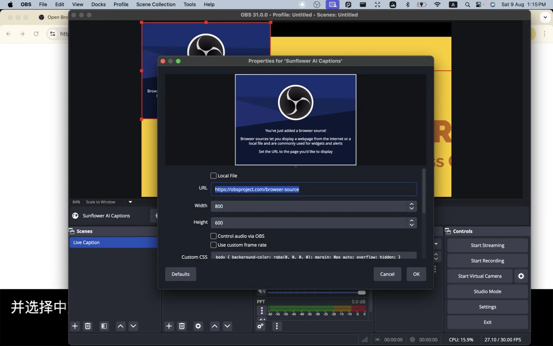Click Start Streaming button
This screenshot has height=346, width=553.
tap(487, 245)
